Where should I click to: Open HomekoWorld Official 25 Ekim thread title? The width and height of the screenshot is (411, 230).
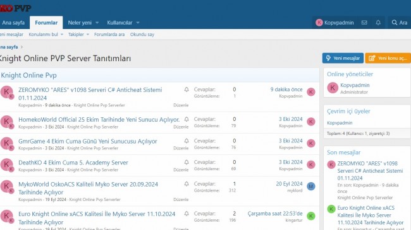(99, 120)
